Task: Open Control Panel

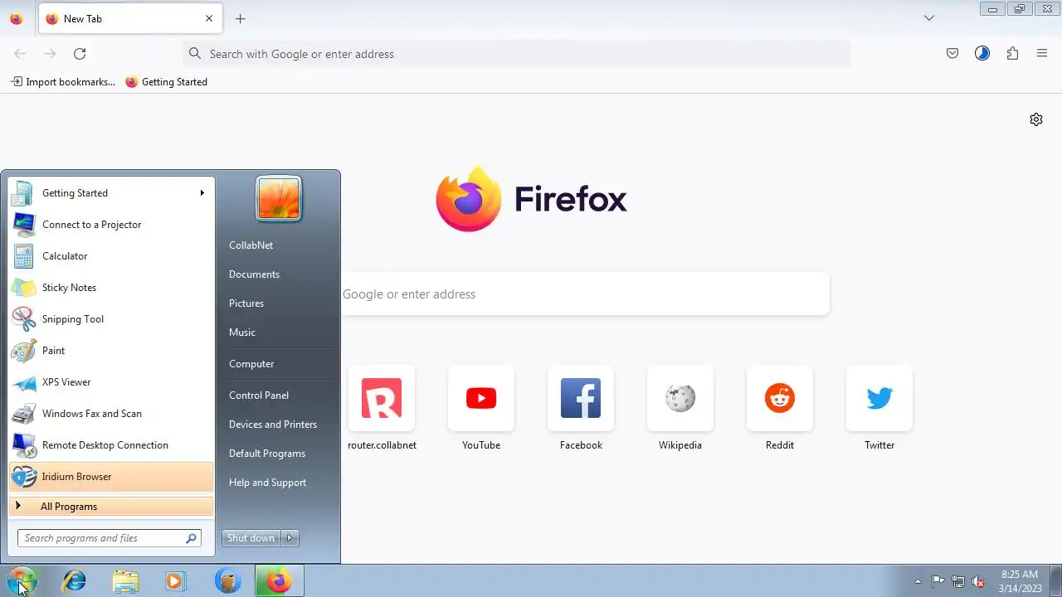Action: [259, 396]
